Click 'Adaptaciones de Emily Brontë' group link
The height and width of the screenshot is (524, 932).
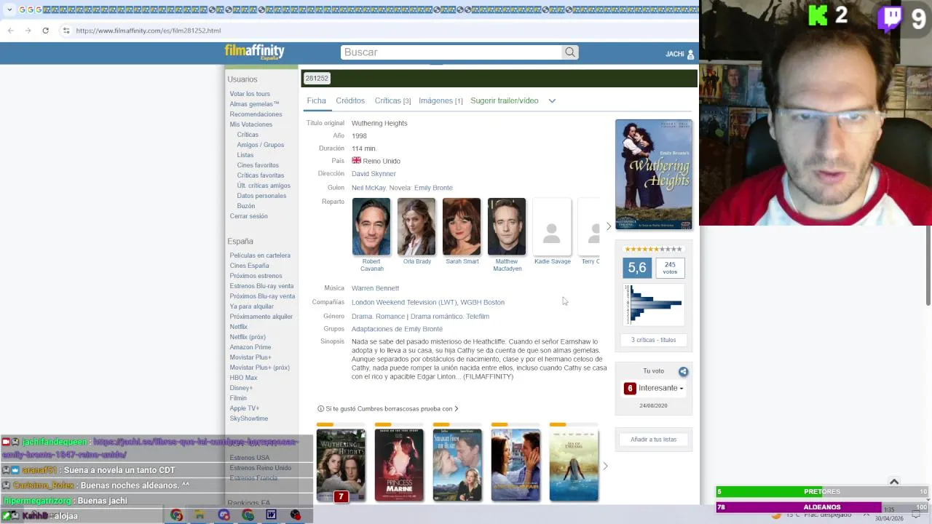tap(397, 329)
